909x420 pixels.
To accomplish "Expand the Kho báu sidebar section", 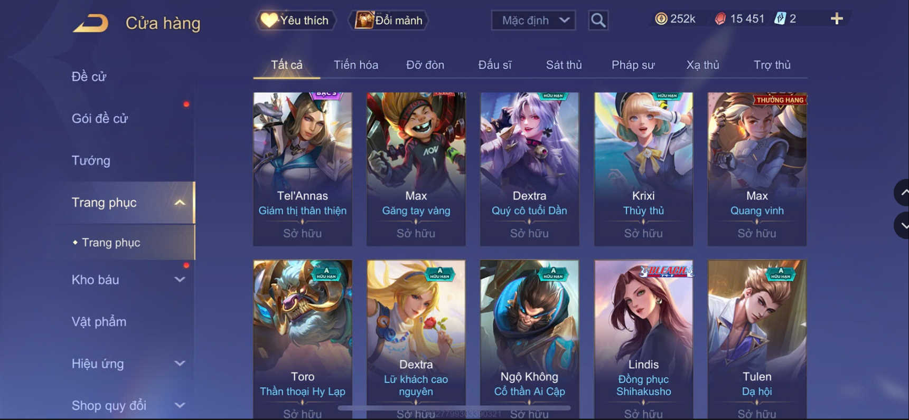I will pyautogui.click(x=180, y=280).
